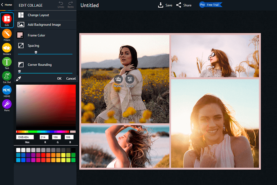277x185 pixels.
Task: Open the Filters tool in sidebar
Action: pyautogui.click(x=7, y=34)
